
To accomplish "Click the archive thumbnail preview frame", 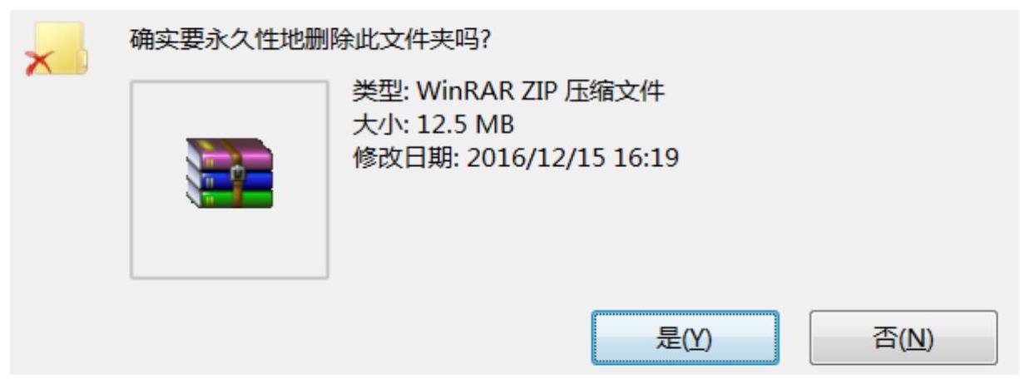I will (x=230, y=180).
